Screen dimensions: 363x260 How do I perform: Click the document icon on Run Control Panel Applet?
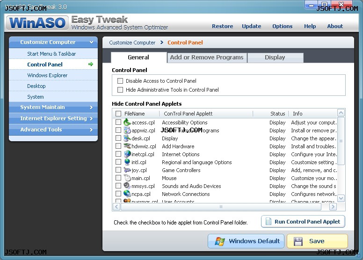coord(269,222)
